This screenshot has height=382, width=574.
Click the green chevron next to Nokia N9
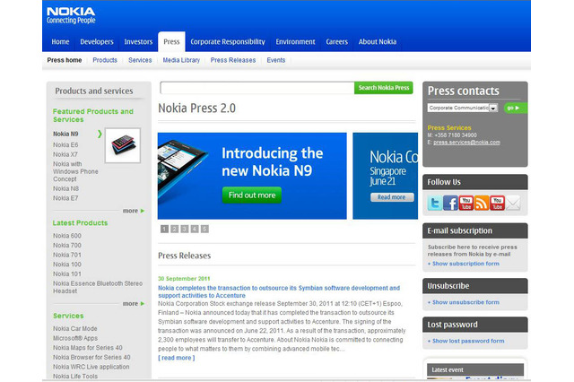tap(100, 134)
